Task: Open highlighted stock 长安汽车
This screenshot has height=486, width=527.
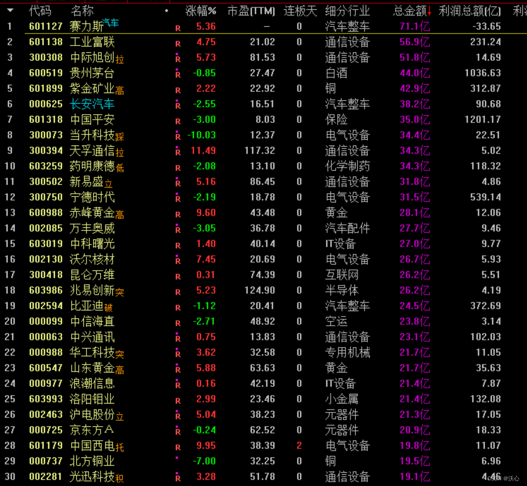Action: 92,104
